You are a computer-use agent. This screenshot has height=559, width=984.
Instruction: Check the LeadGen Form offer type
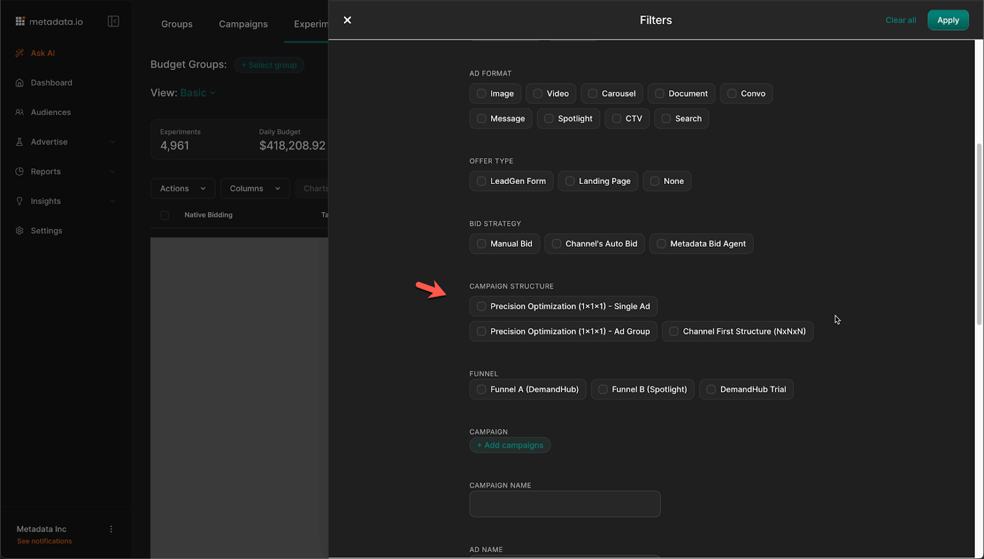click(x=480, y=181)
